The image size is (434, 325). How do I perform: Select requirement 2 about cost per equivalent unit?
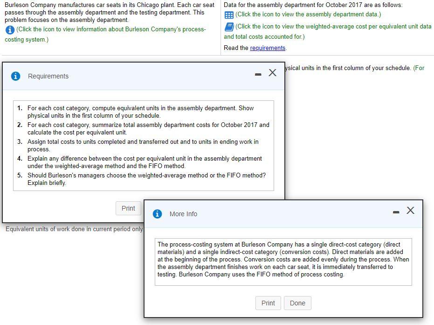point(143,129)
